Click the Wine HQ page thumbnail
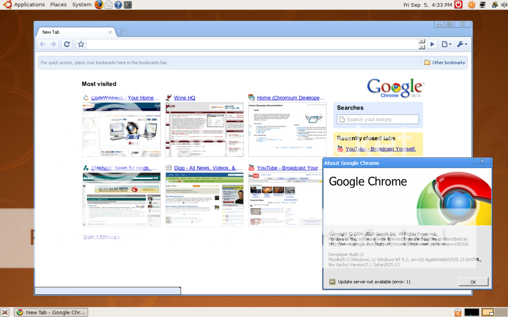508x317 pixels. [x=204, y=130]
